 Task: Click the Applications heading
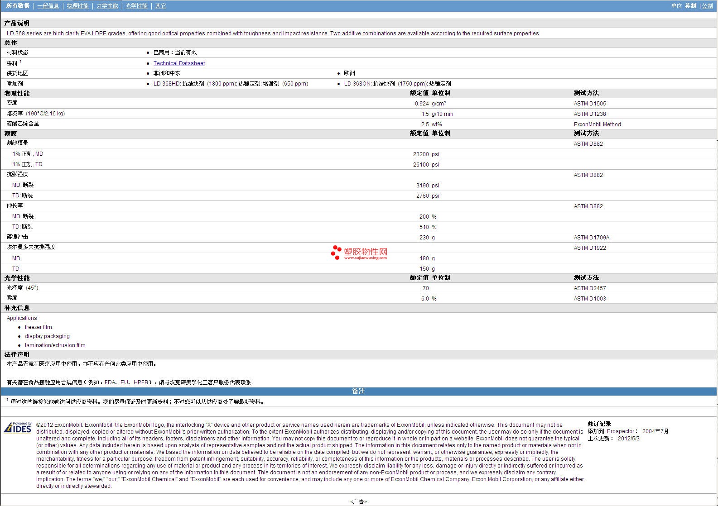coord(22,318)
